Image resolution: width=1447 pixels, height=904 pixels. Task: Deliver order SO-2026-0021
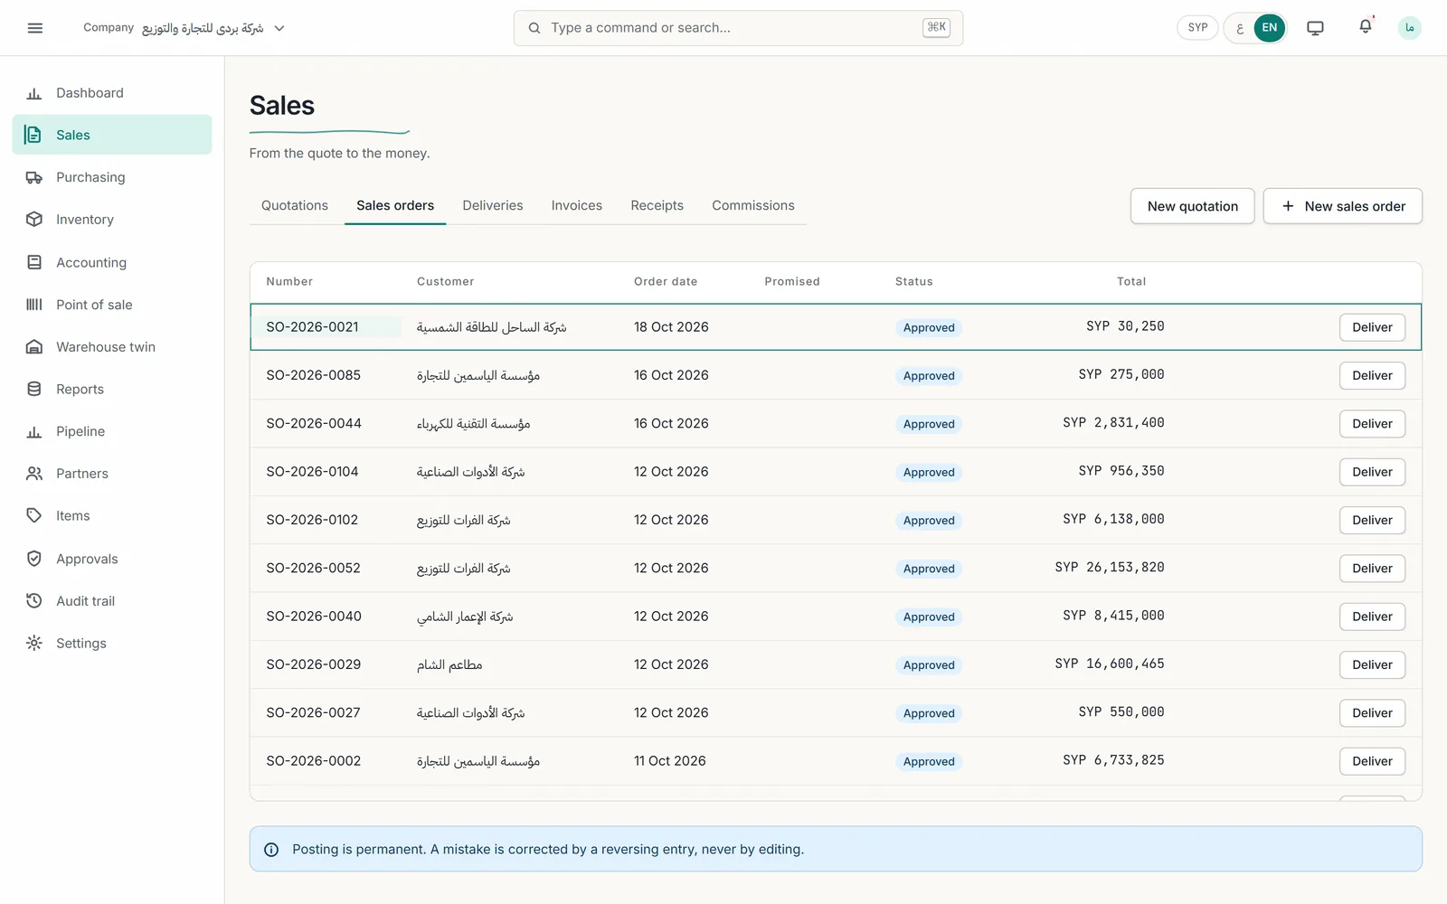(1372, 327)
